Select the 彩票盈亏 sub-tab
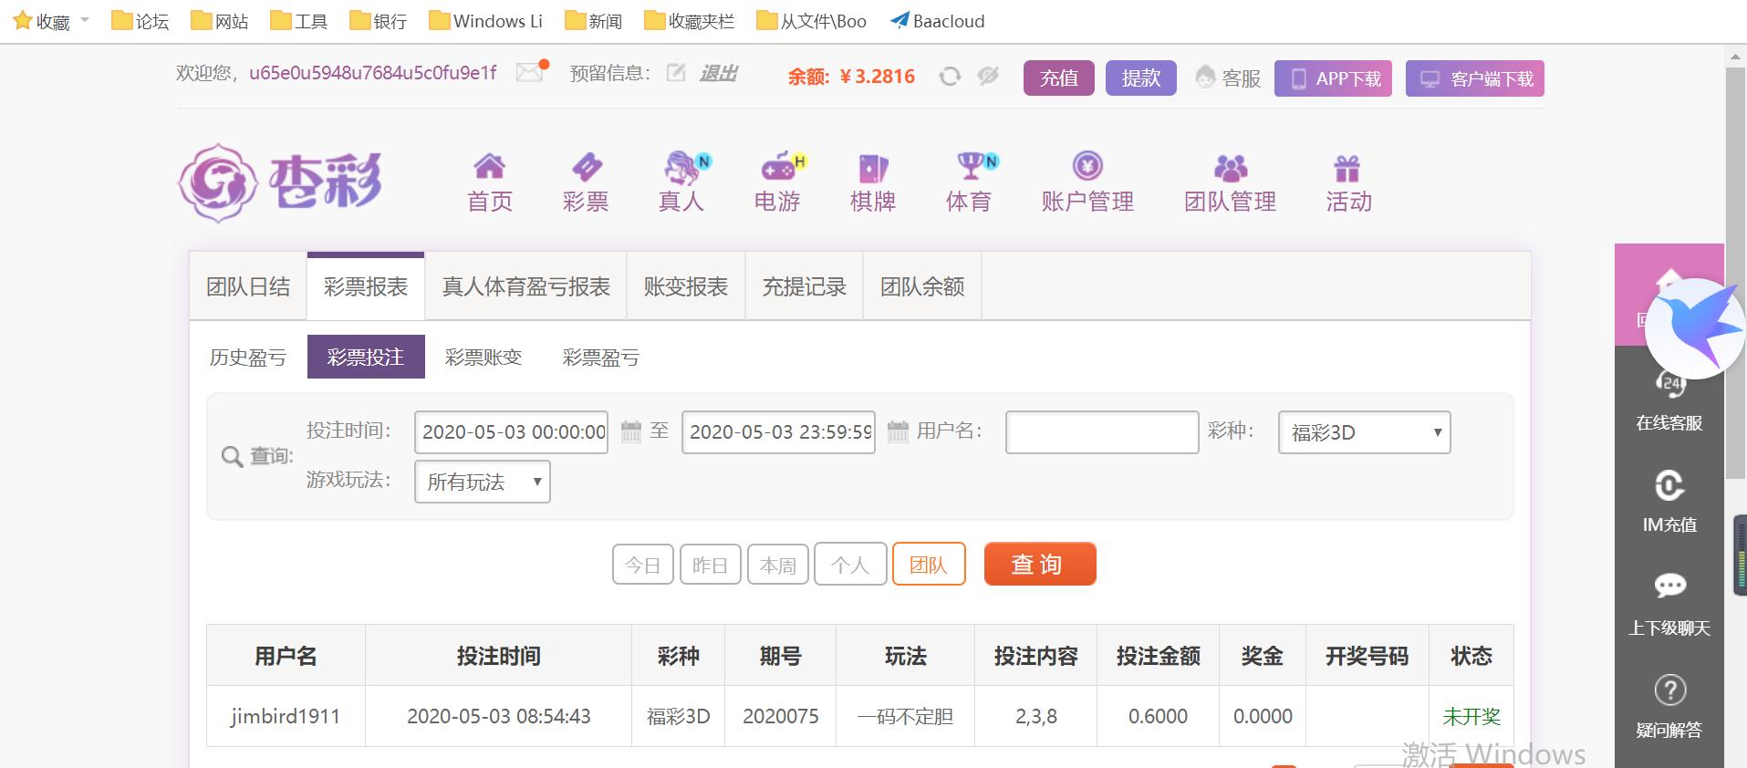This screenshot has width=1747, height=768. point(601,357)
